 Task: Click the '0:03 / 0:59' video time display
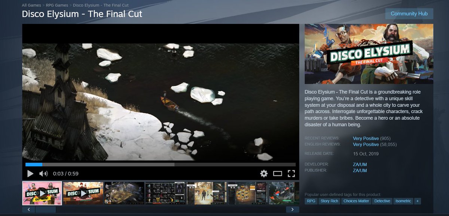[x=65, y=174]
